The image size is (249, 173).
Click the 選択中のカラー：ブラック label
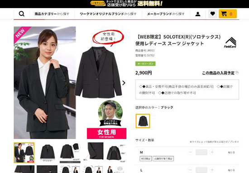pyautogui.click(x=154, y=108)
